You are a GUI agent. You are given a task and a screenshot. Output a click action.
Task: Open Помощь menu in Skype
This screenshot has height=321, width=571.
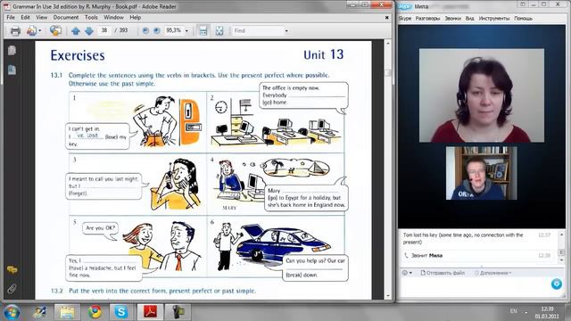[x=524, y=18]
